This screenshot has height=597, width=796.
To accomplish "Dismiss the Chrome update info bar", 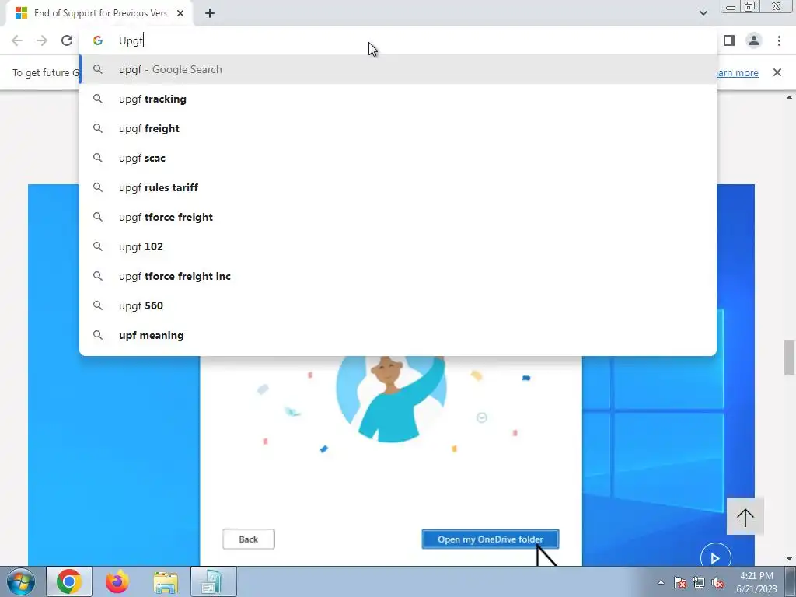I will pyautogui.click(x=777, y=72).
